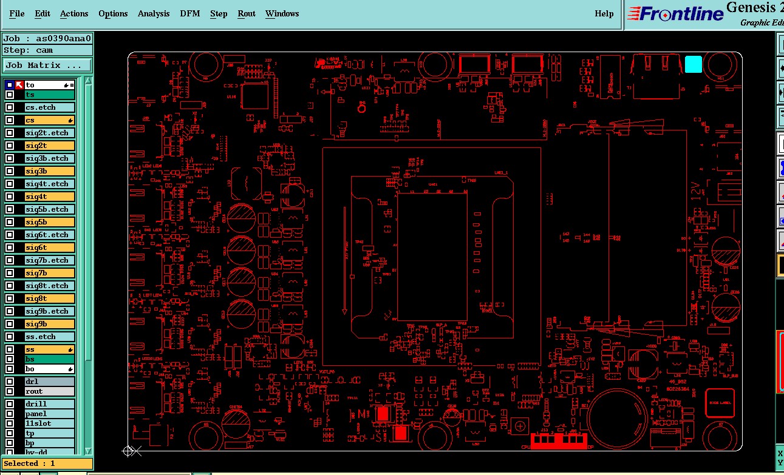The image size is (784, 475).
Task: Click the layer list scroll-down arrow
Action: (88, 451)
